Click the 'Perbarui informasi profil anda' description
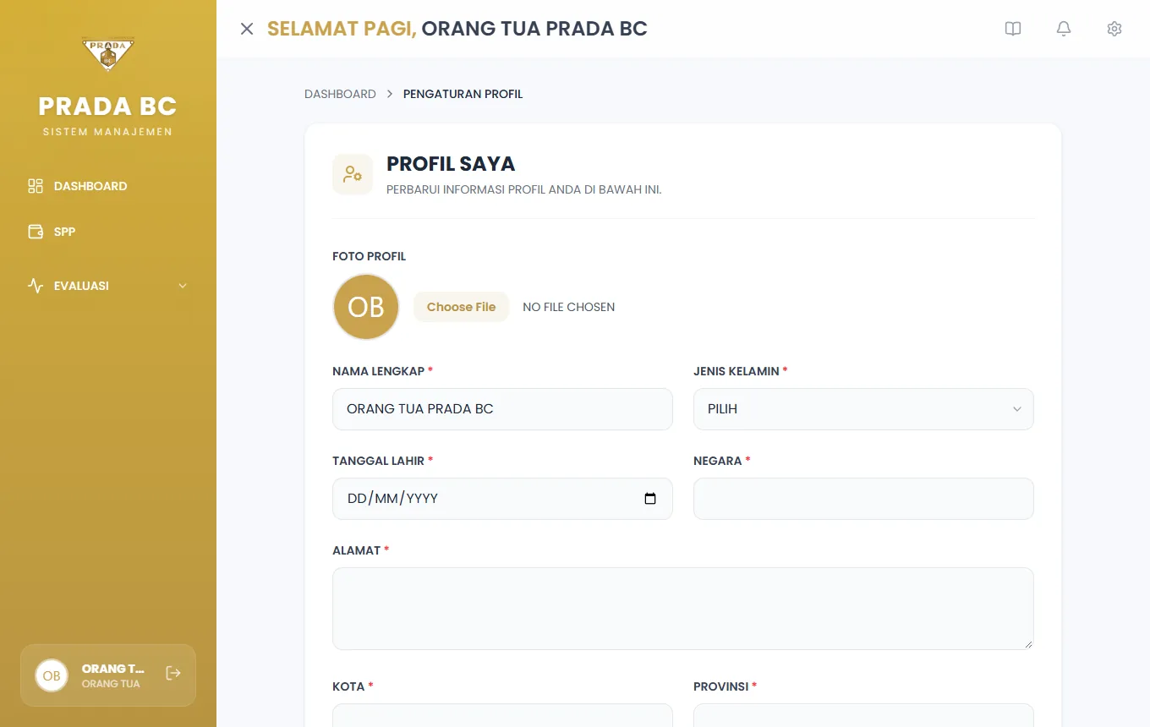The height and width of the screenshot is (727, 1150). pyautogui.click(x=523, y=189)
